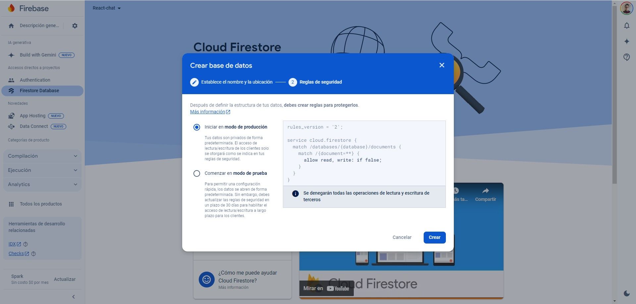Expand the Analytics category
Screen dimensions: 636x304
click(x=42, y=184)
